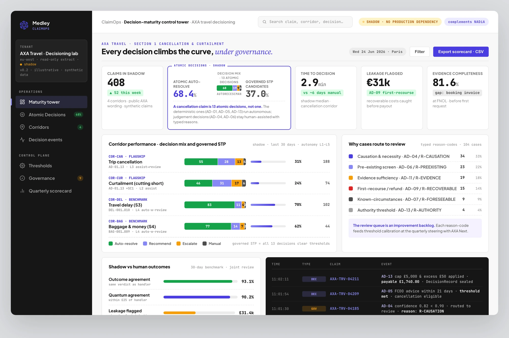Click the '52 this week' chip
The image size is (509, 338).
click(125, 93)
